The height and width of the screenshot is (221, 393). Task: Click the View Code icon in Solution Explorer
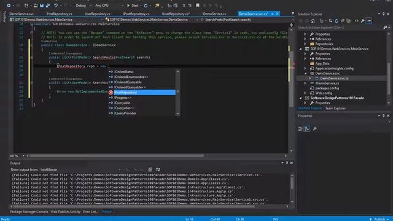[x=356, y=21]
